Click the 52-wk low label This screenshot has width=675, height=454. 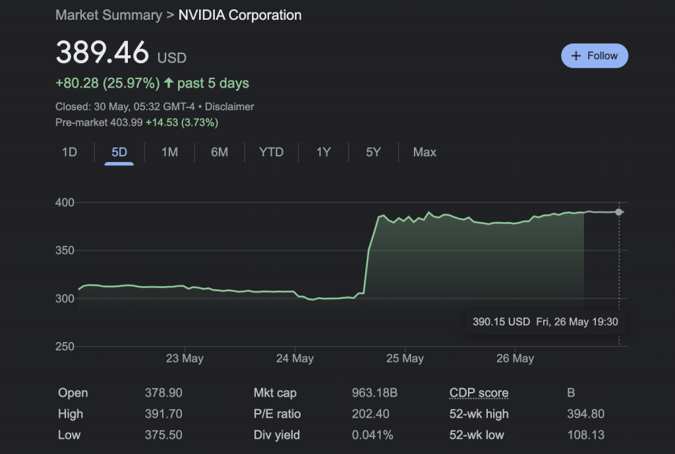pos(477,435)
